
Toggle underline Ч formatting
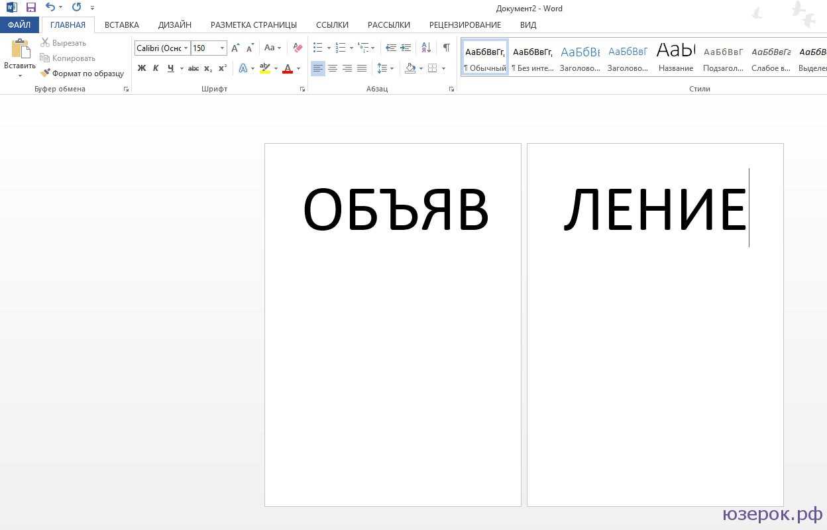click(171, 68)
